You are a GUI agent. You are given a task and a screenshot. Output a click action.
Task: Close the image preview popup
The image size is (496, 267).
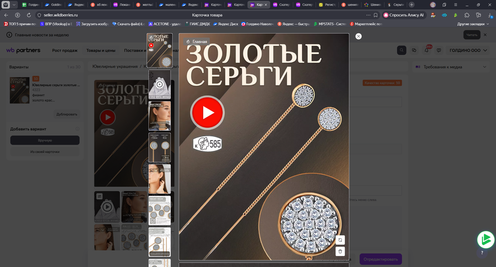point(359,36)
